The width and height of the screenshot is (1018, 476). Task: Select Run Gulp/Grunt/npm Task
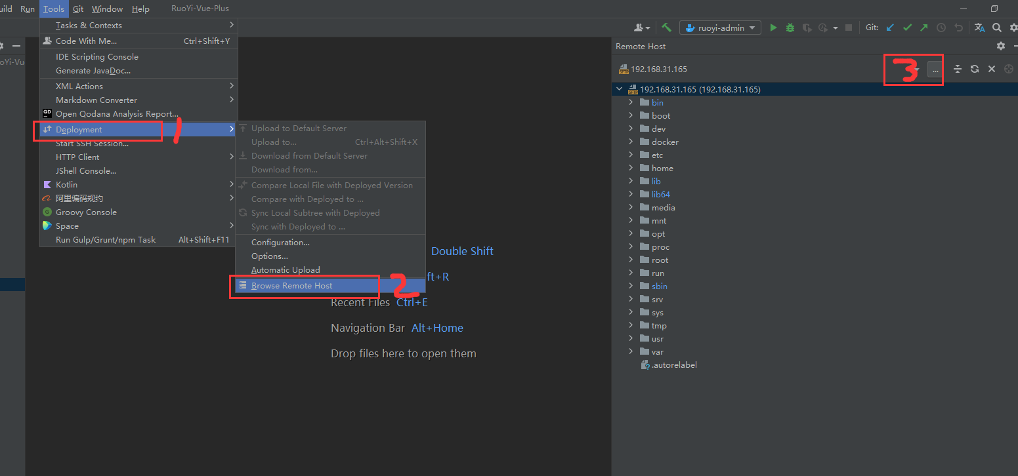tap(138, 239)
